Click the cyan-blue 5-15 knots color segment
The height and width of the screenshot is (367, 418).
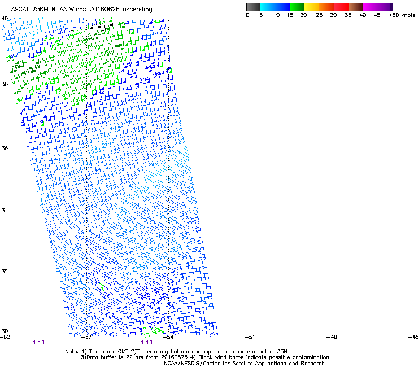pos(275,7)
